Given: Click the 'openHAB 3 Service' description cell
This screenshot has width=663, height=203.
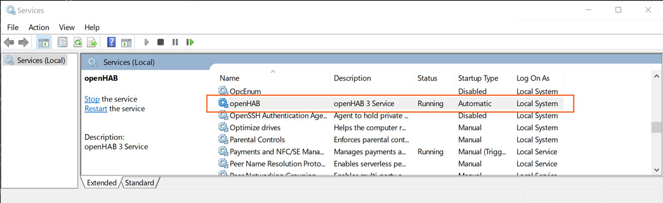Looking at the screenshot, I should pos(364,103).
